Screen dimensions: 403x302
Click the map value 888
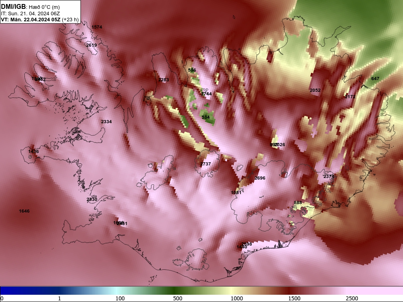298,203
